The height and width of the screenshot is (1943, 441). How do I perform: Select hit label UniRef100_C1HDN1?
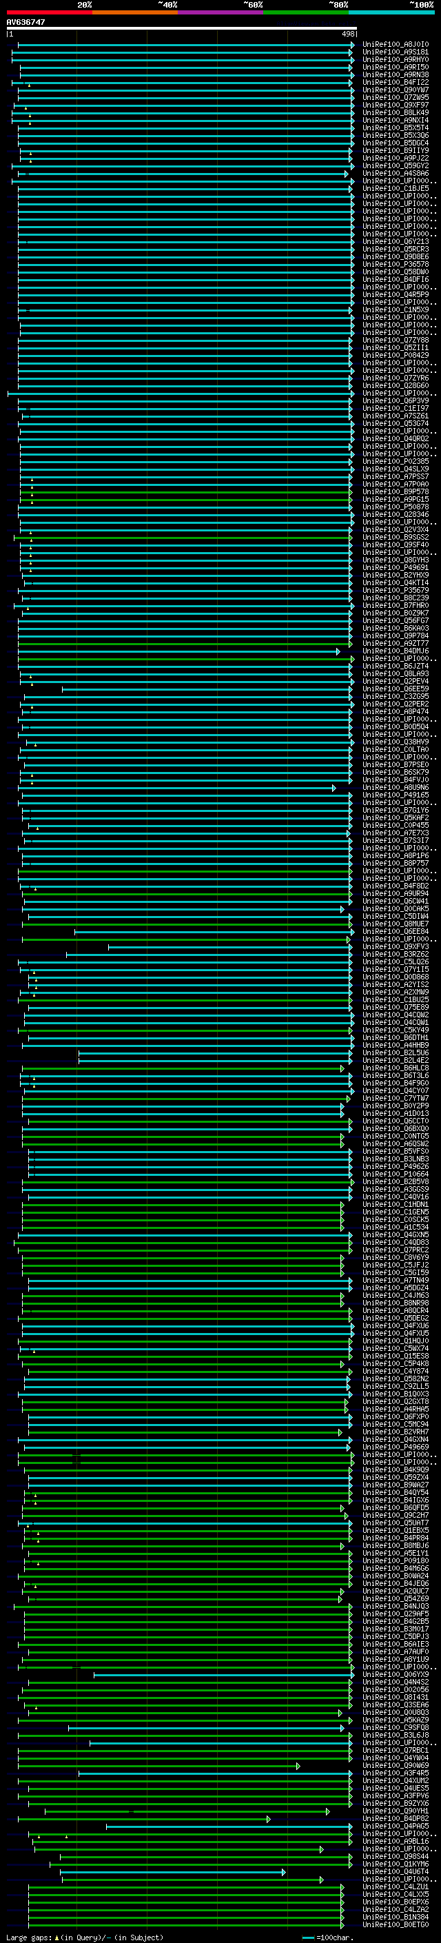396,1205
